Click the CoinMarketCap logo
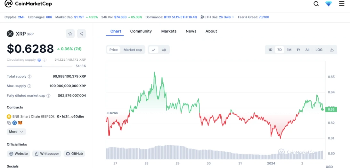The image size is (350, 168). click(x=28, y=4)
